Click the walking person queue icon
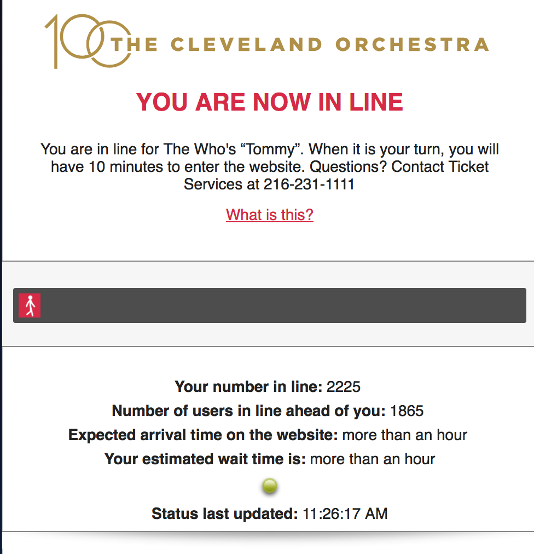Viewport: 534px width, 554px height. coord(30,305)
